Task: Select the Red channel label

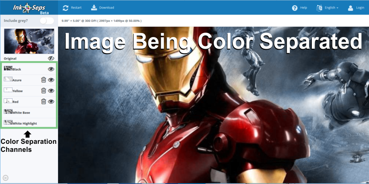Action: coord(16,102)
